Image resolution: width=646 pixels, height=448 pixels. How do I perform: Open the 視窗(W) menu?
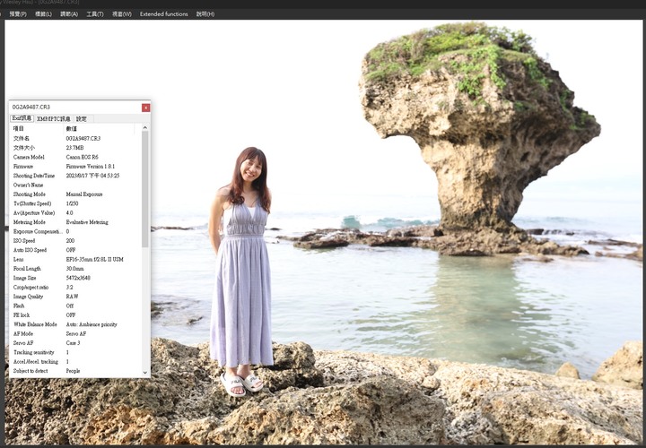click(121, 14)
